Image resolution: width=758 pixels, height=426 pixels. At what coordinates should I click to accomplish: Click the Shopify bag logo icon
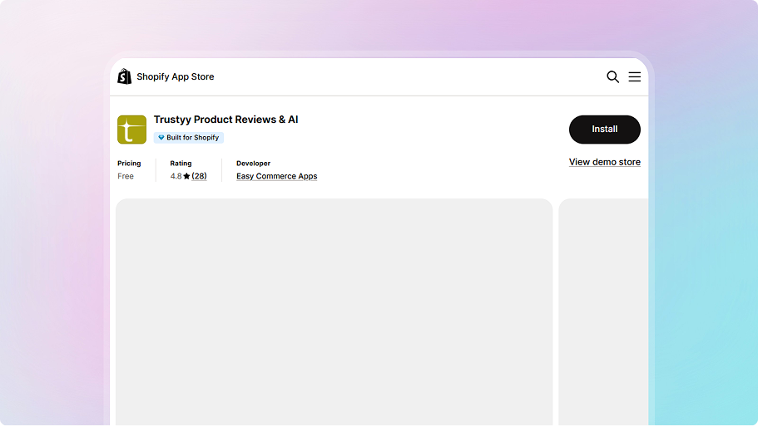coord(124,76)
